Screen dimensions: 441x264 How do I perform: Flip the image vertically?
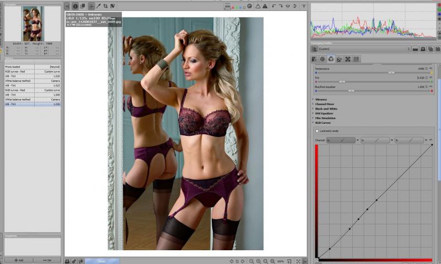click(x=295, y=6)
